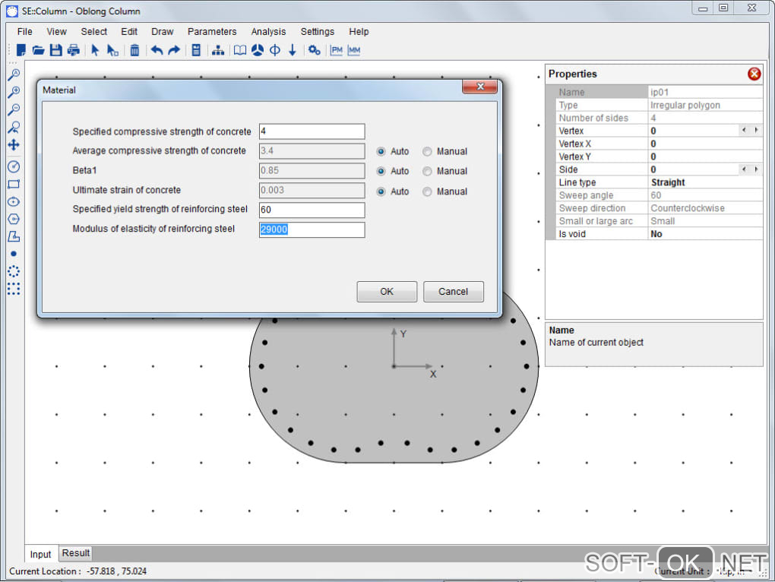Select Auto radio for Beta1
This screenshot has width=775, height=582.
point(381,172)
